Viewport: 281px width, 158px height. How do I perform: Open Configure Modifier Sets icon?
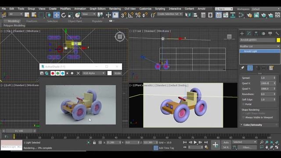[x=271, y=68]
